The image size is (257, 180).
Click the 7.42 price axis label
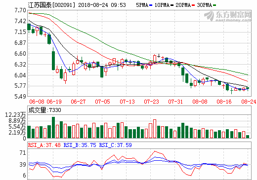click(20, 21)
